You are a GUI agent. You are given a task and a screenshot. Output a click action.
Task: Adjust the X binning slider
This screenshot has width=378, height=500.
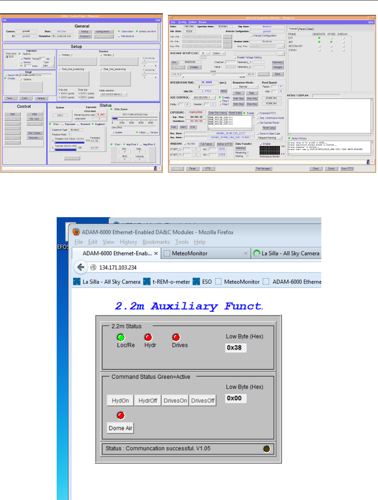150,63
